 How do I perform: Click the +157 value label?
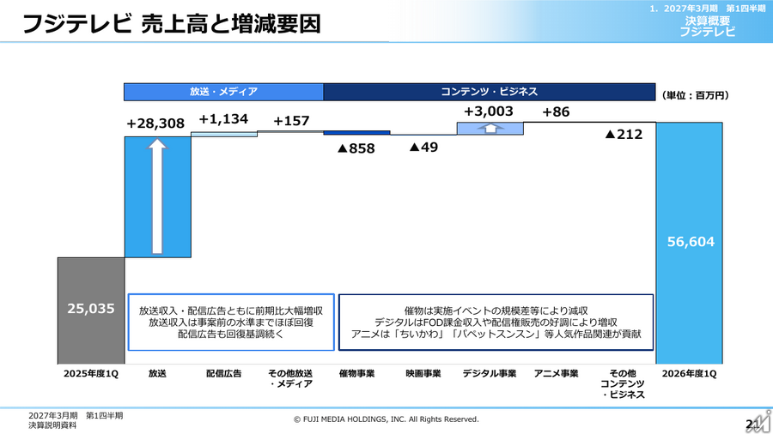coord(291,121)
